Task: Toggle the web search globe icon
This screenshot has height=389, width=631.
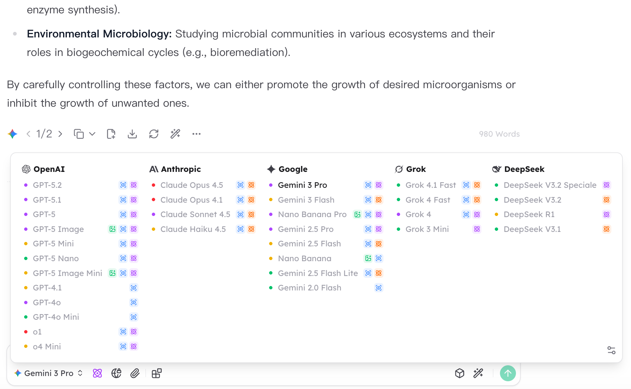Action: coord(116,373)
